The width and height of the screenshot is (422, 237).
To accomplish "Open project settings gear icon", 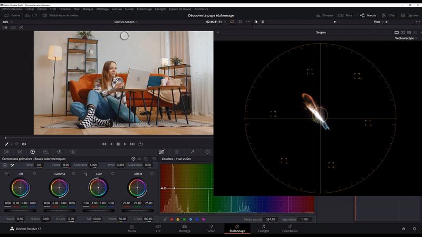I will pyautogui.click(x=414, y=229).
